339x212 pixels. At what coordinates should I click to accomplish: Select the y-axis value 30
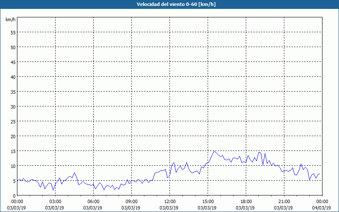[x=13, y=107]
